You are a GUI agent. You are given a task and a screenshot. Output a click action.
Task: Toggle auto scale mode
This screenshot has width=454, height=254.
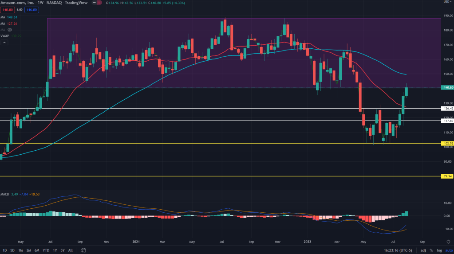[447, 250]
